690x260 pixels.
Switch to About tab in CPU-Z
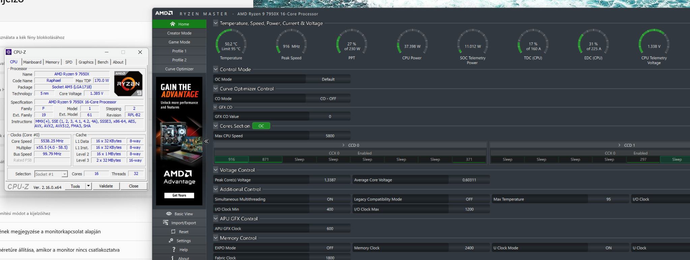tap(118, 62)
